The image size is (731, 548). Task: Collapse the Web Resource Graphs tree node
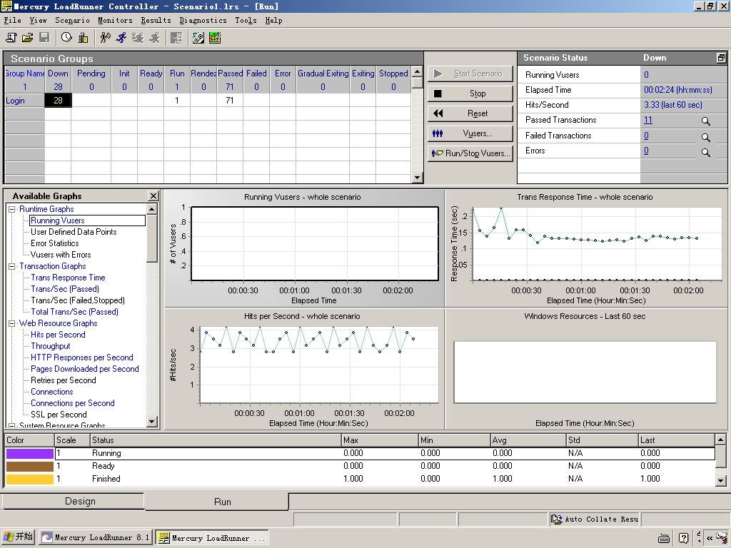pyautogui.click(x=12, y=323)
